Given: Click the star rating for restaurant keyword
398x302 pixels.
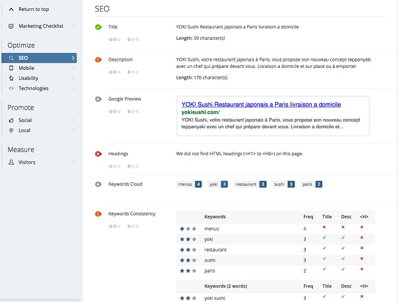Looking at the screenshot, I should [188, 250].
